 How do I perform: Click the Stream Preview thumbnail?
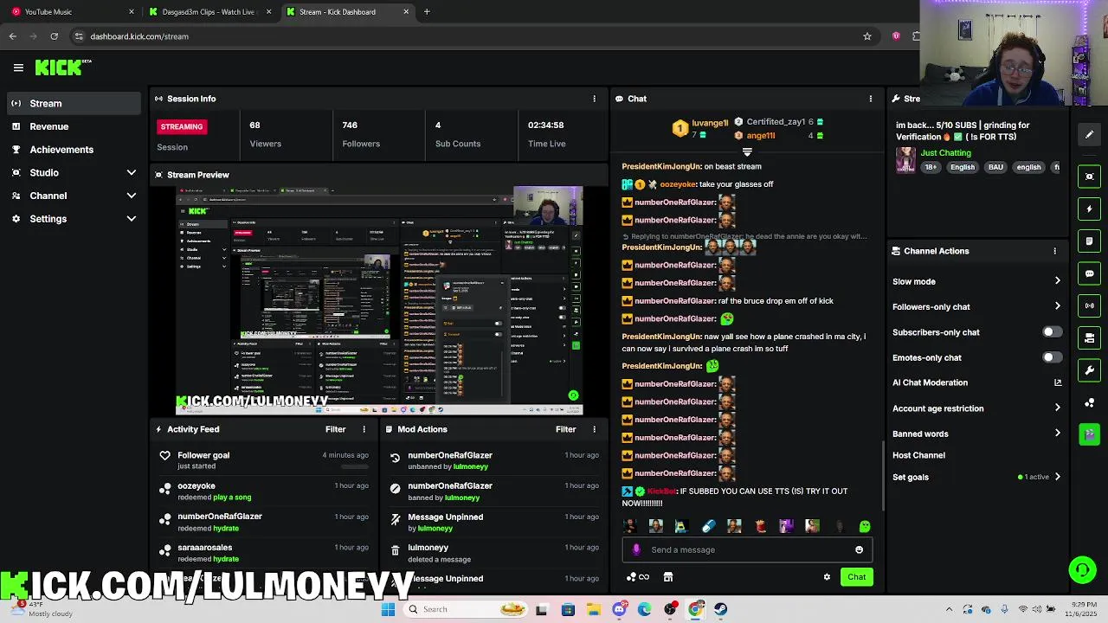(379, 300)
